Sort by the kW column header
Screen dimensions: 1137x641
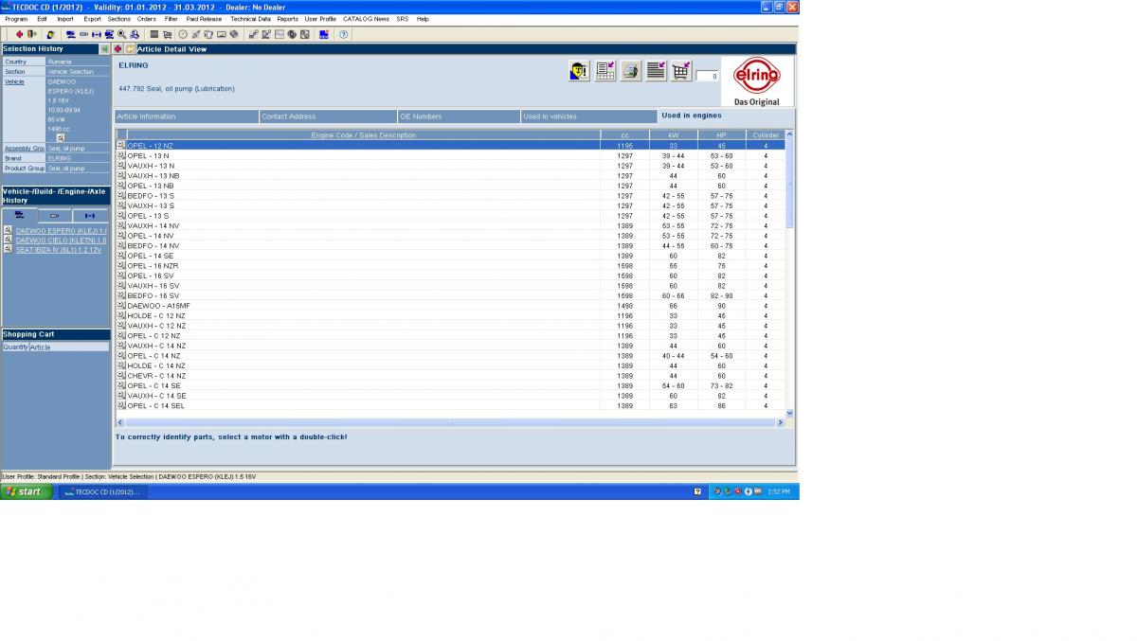pyautogui.click(x=673, y=135)
